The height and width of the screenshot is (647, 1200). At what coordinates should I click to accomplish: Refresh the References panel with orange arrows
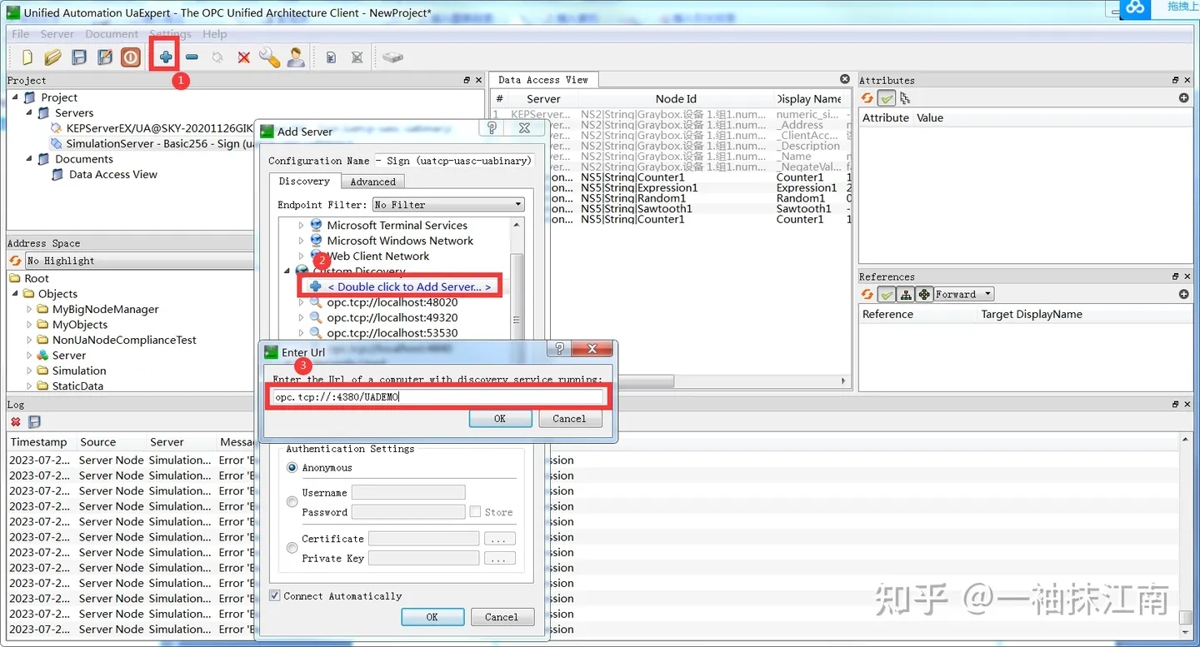(867, 294)
